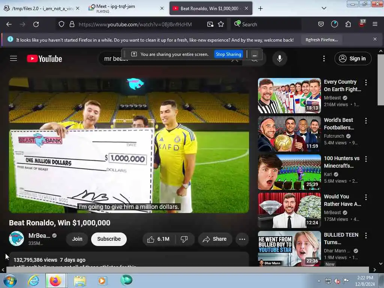Click the Sign in button
Viewport: 384px width, 288px height.
point(352,58)
